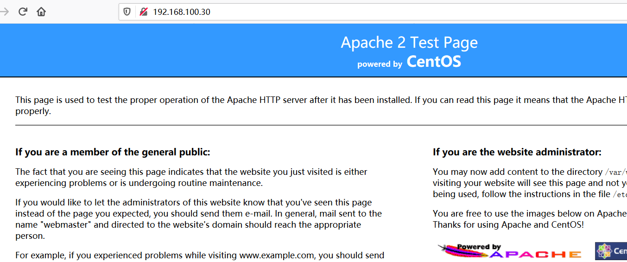Show insecure connection padlock info
The width and height of the screenshot is (627, 262).
[x=144, y=12]
